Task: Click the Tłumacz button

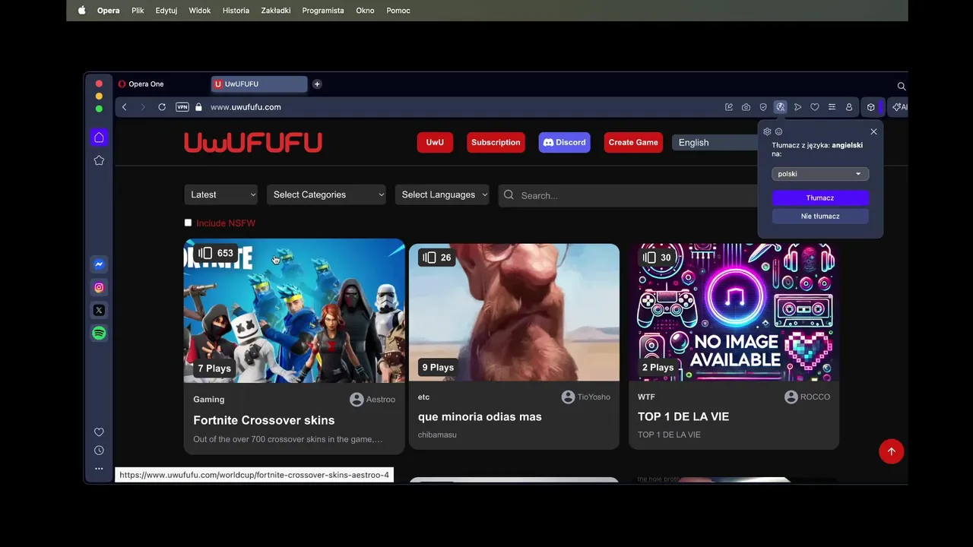Action: 820,198
